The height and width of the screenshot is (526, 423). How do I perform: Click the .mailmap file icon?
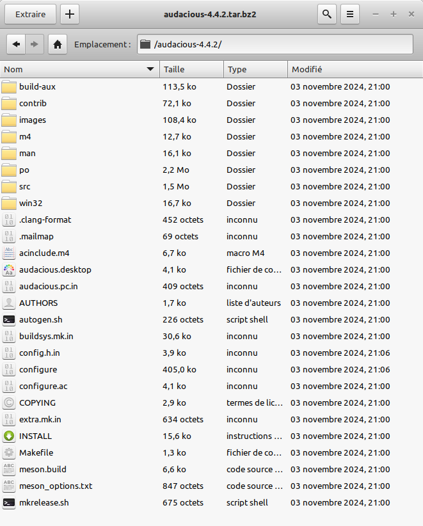coord(9,237)
